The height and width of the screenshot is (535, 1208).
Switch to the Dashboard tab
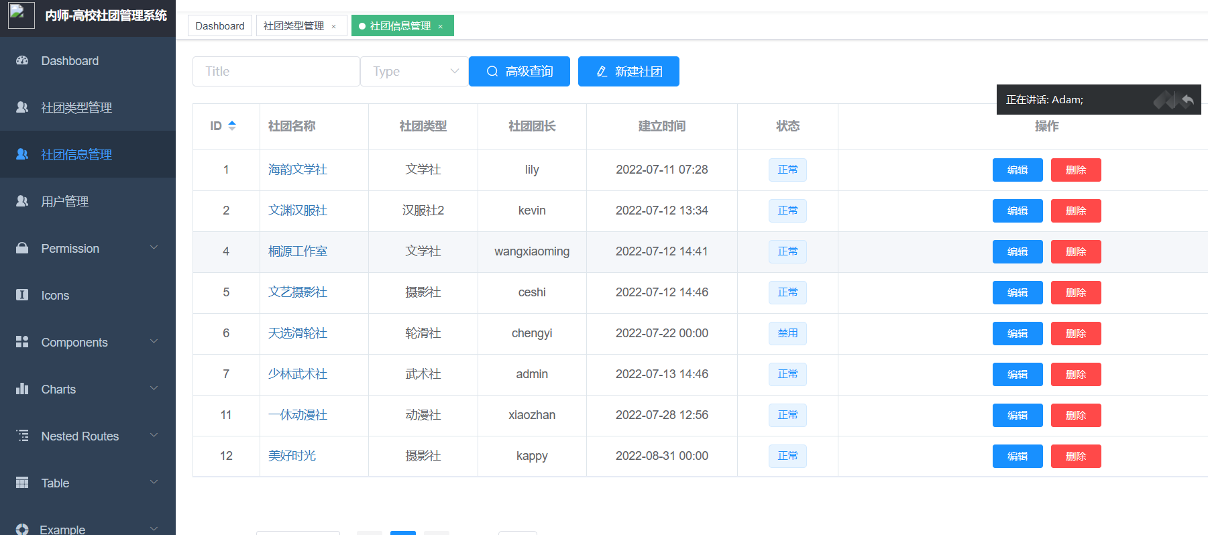tap(219, 25)
